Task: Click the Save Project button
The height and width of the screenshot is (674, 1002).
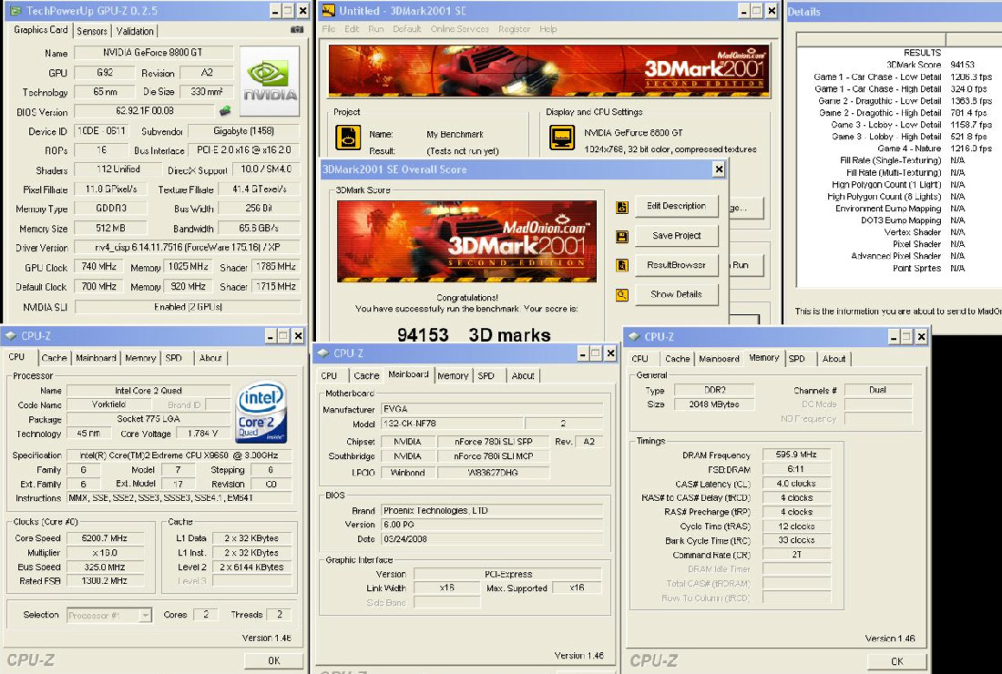Action: [x=676, y=235]
